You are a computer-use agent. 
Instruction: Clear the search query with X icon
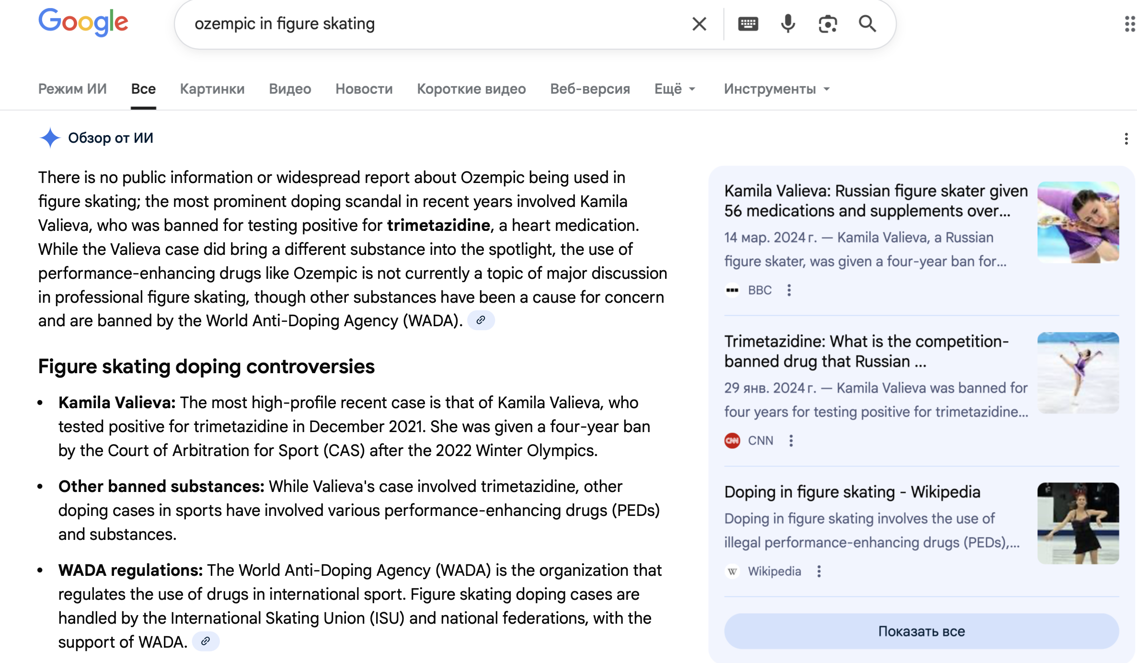tap(699, 23)
